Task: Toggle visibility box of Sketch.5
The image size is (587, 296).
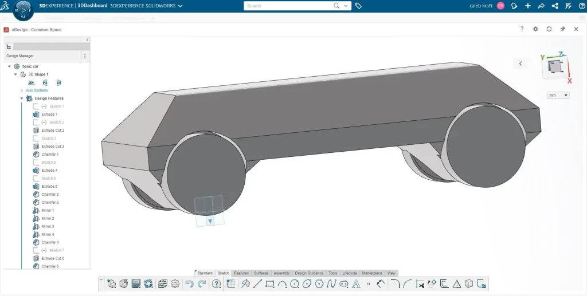Action: 36,163
